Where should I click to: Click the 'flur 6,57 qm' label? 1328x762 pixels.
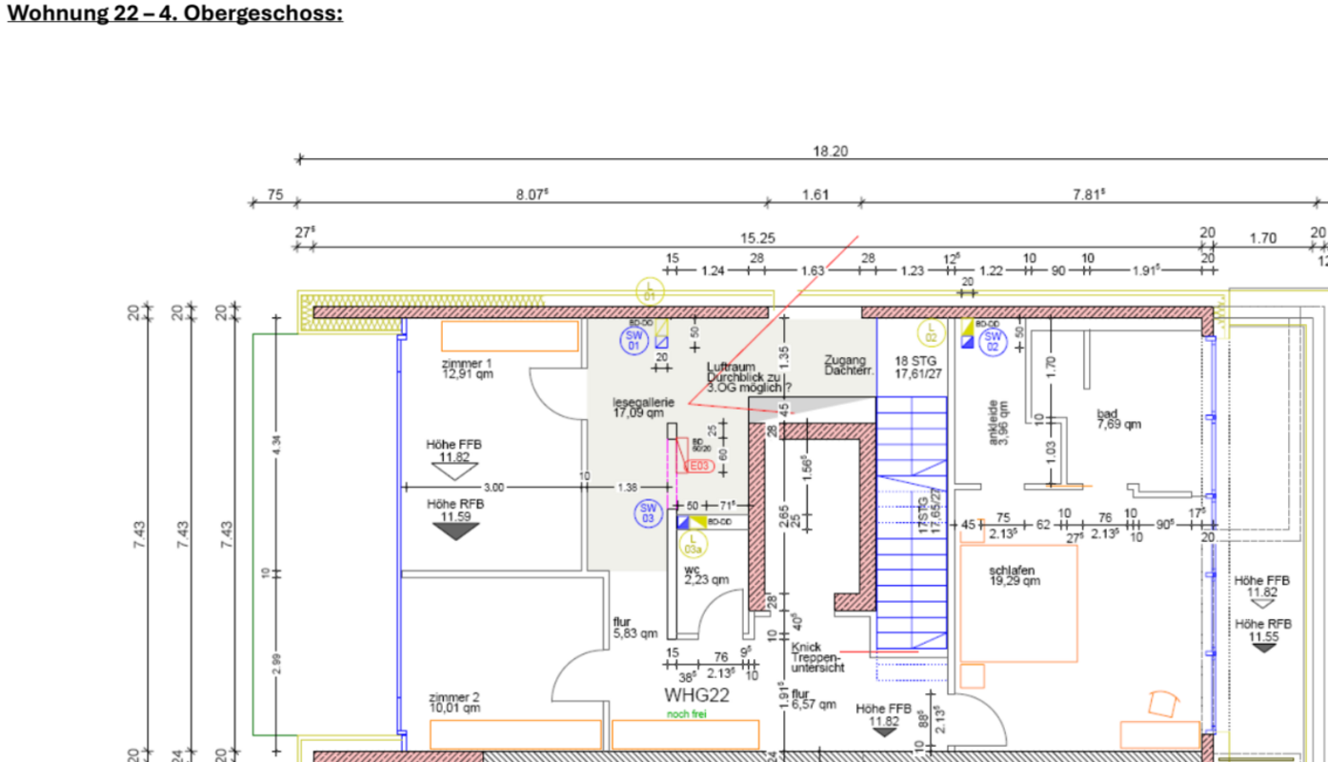(814, 698)
